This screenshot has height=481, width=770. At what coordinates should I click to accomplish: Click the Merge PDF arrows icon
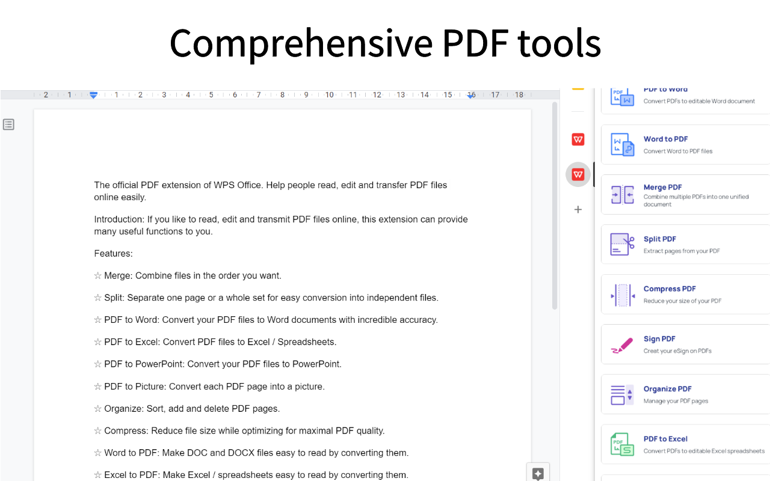coord(623,195)
